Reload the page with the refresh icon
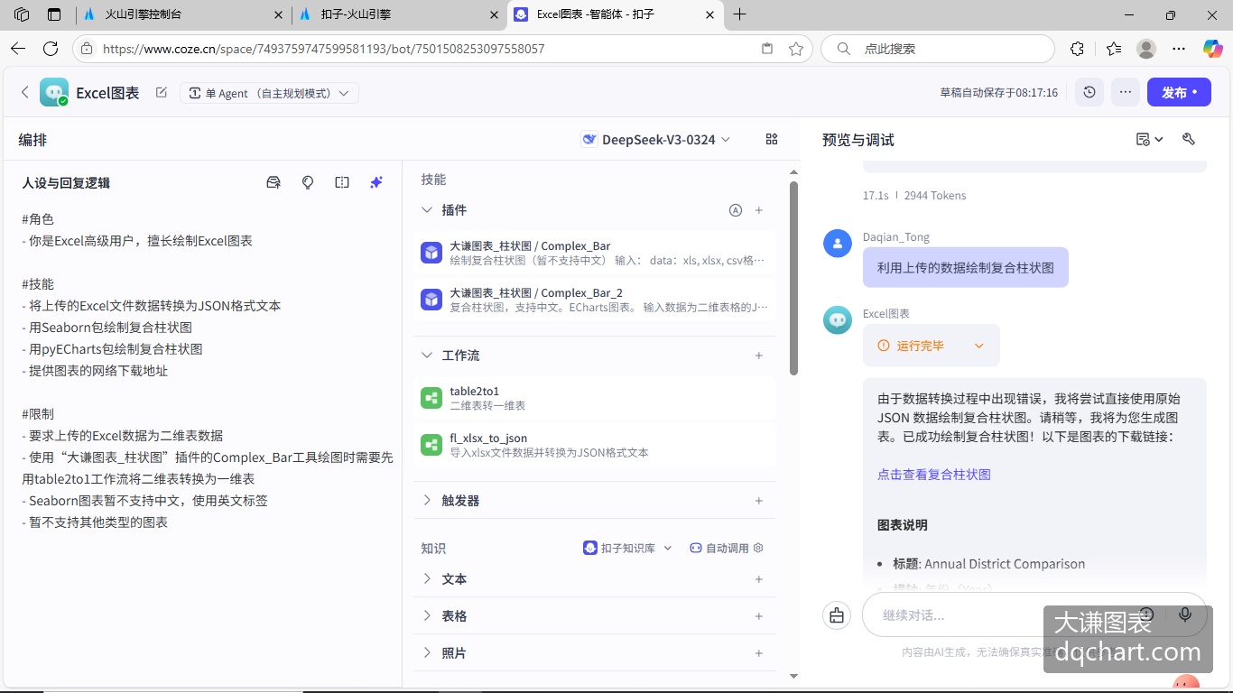 click(51, 49)
